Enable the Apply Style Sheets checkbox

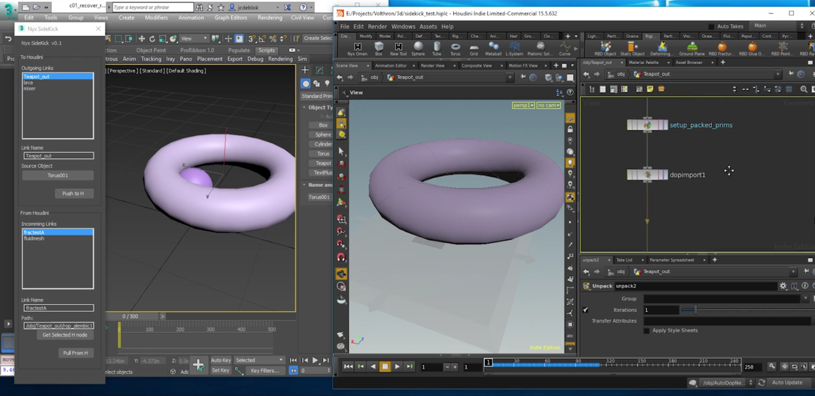(x=646, y=331)
